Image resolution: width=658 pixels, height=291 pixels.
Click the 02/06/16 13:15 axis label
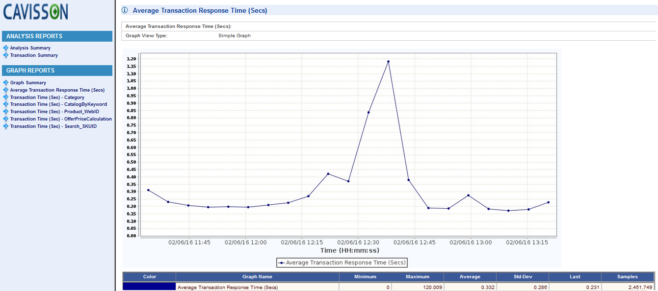click(x=527, y=242)
